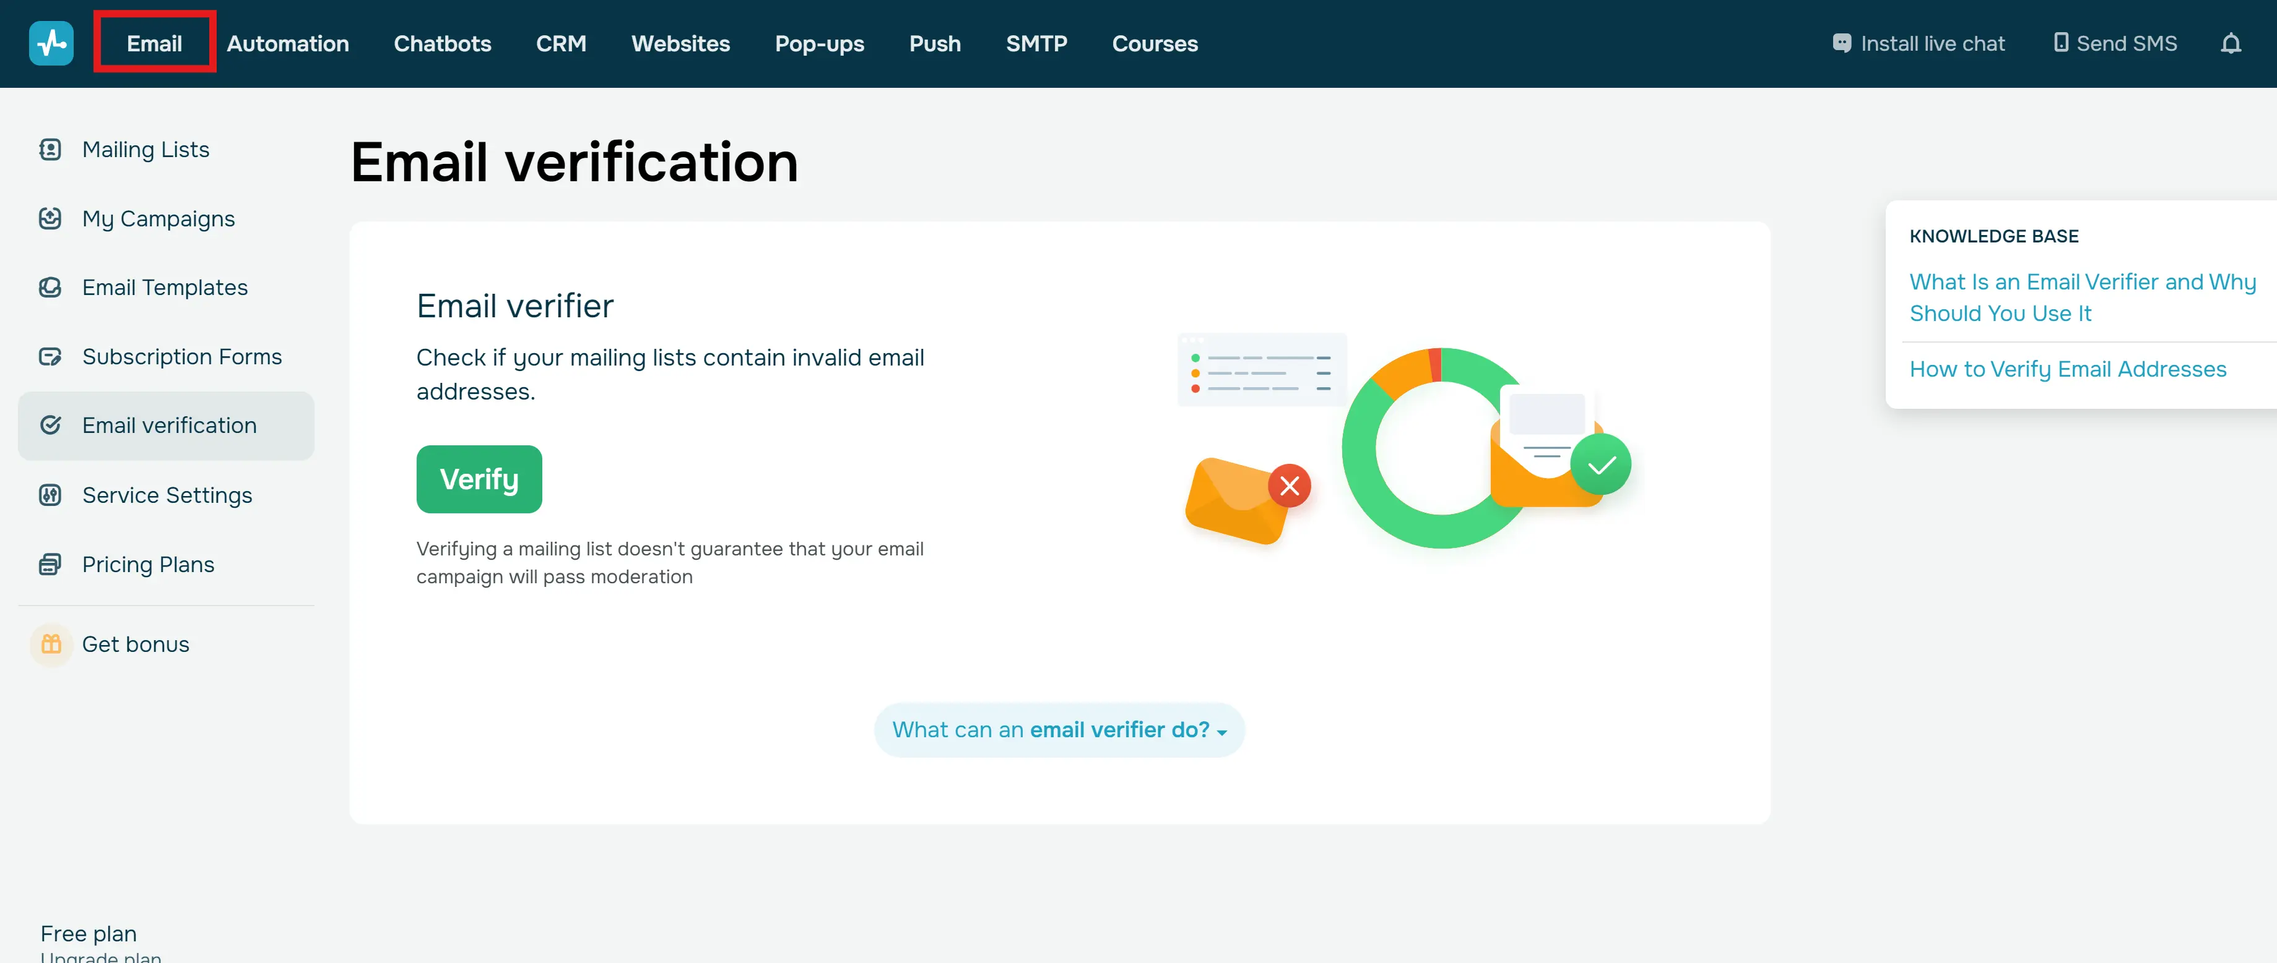
Task: Open 'What Is an Email Verifier' article
Action: pyautogui.click(x=2081, y=297)
